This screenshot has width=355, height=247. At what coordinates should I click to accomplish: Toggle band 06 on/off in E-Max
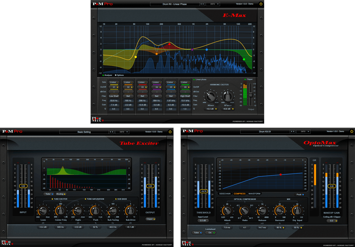(x=185, y=87)
